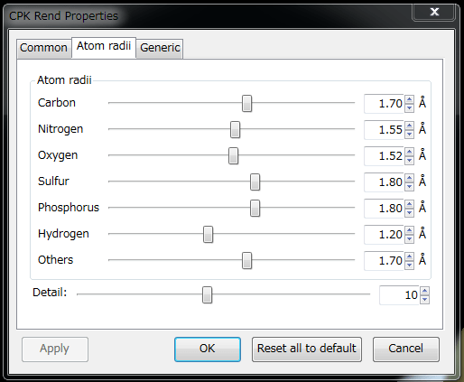
Task: Select the Atom radii tab
Action: [x=104, y=47]
